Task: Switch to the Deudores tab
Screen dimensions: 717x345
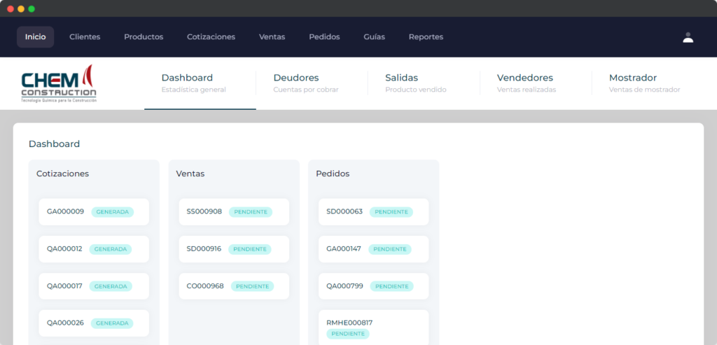Action: [312, 83]
